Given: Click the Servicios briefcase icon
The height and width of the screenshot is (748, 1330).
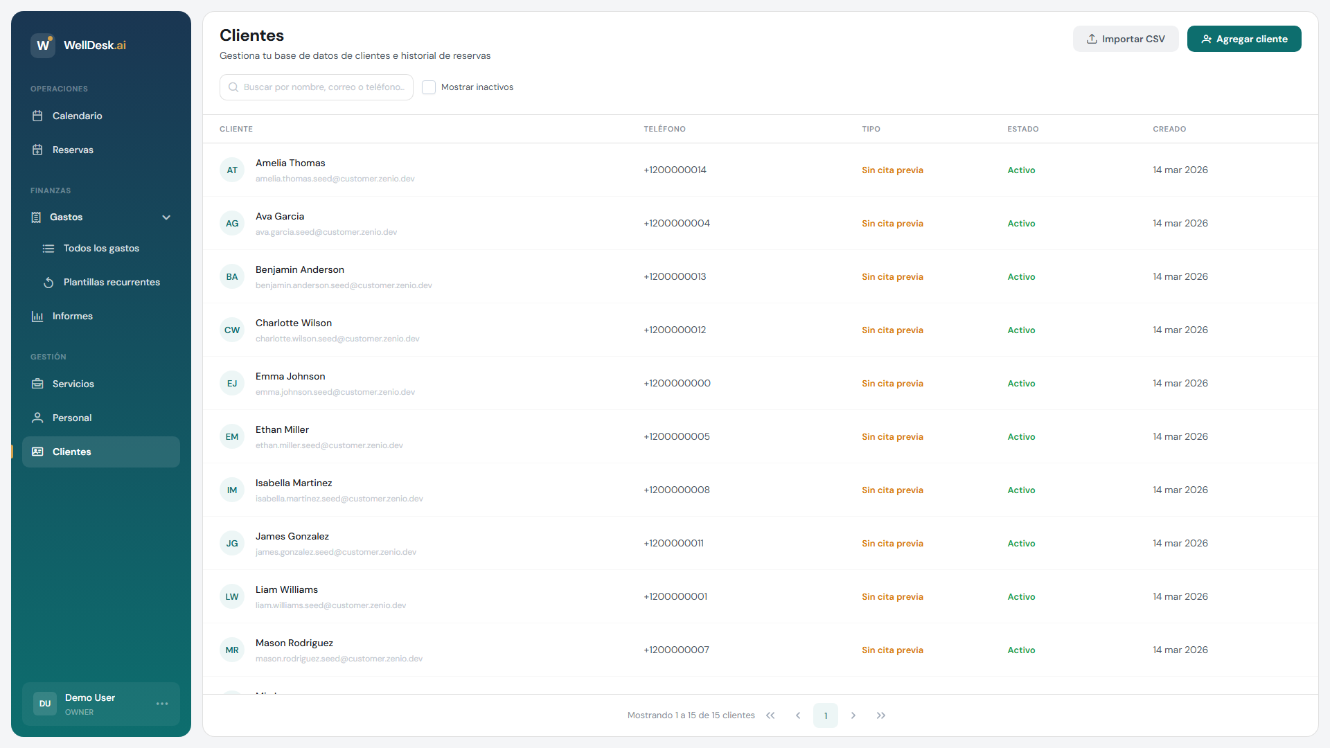Looking at the screenshot, I should (37, 384).
